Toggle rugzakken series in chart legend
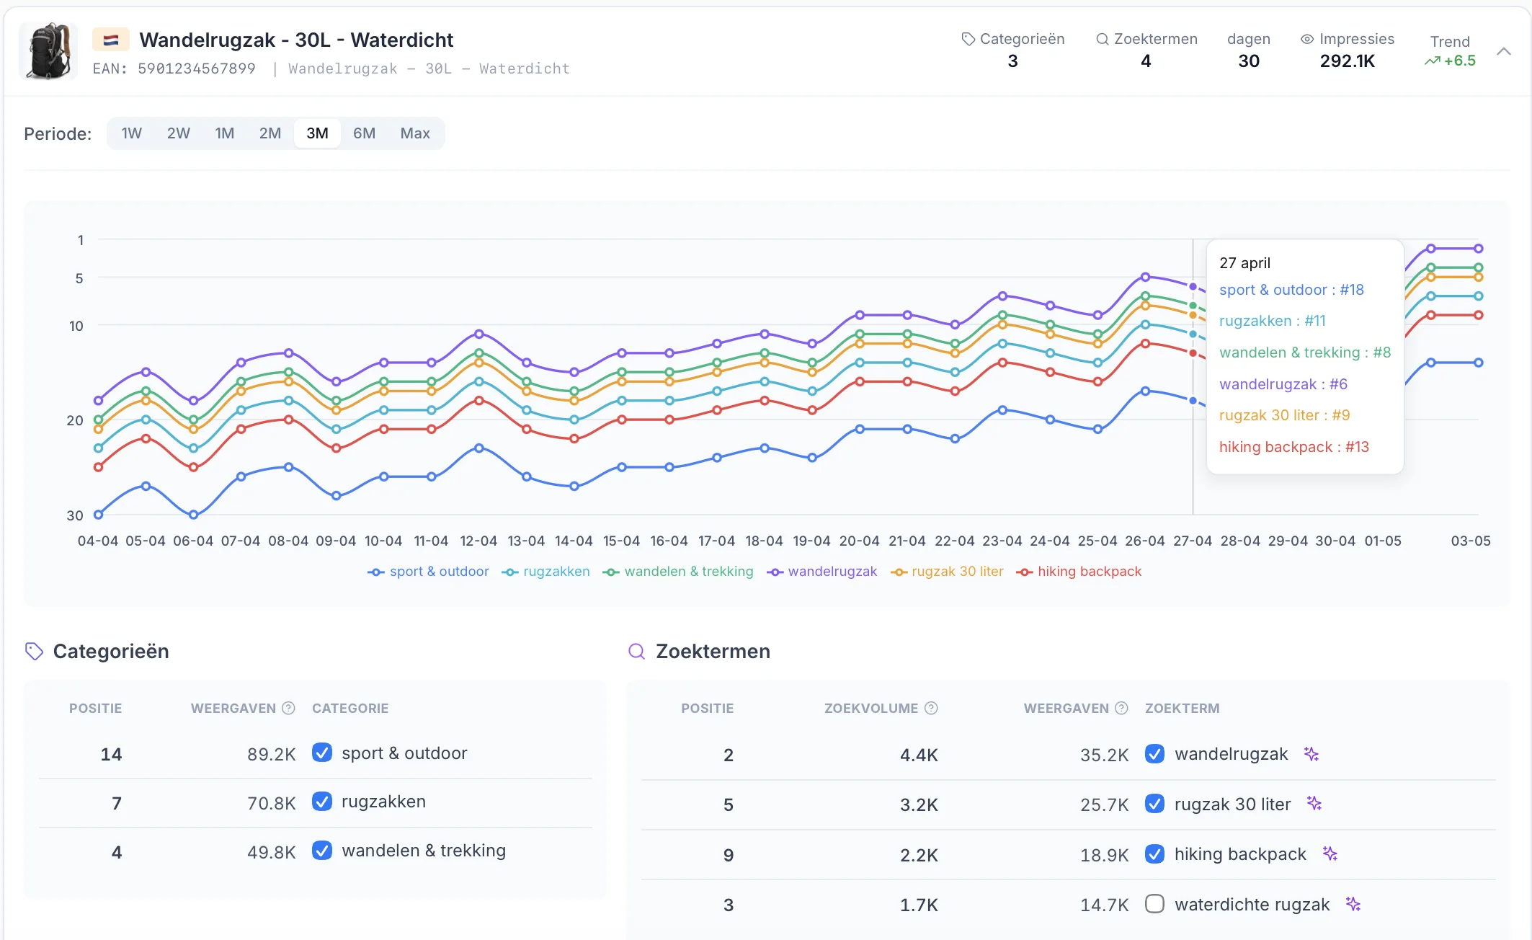 545,572
